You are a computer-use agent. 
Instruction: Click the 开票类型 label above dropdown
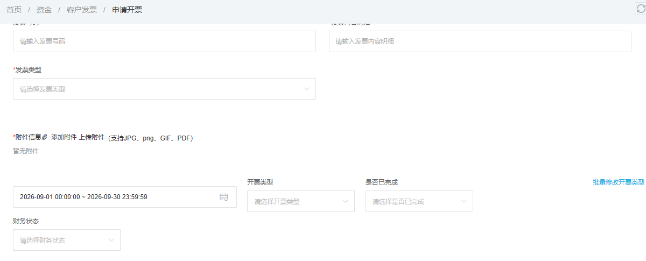click(260, 182)
